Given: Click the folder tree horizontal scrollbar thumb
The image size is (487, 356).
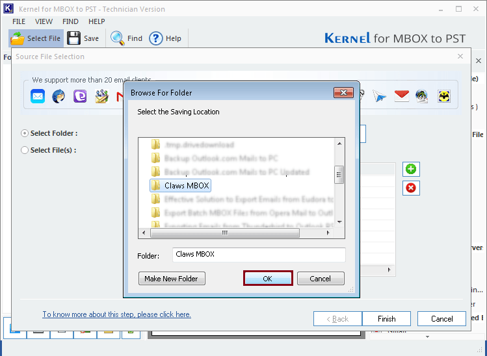Looking at the screenshot, I should coord(225,233).
